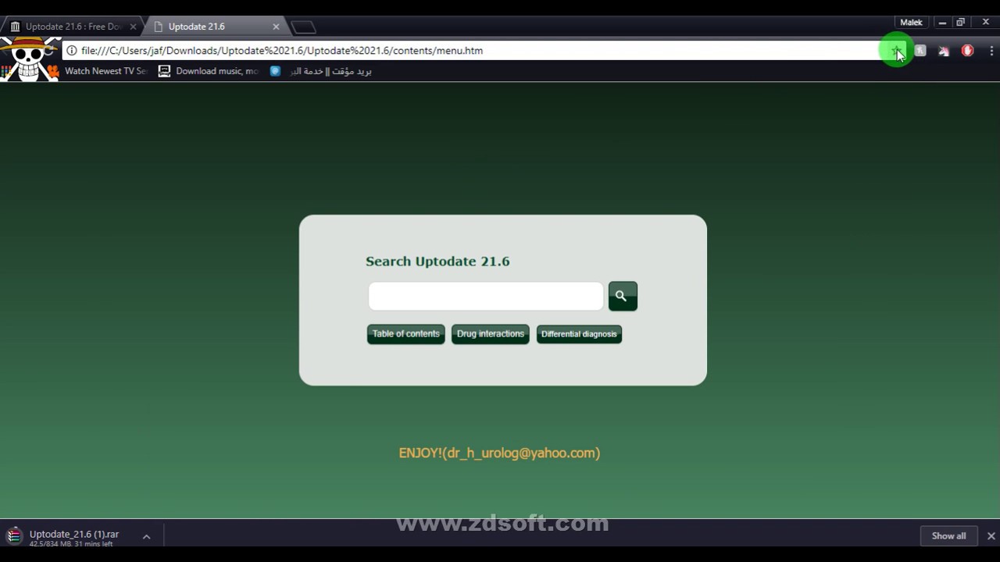Open the Malek profile button
The image size is (1000, 562).
[x=911, y=23]
